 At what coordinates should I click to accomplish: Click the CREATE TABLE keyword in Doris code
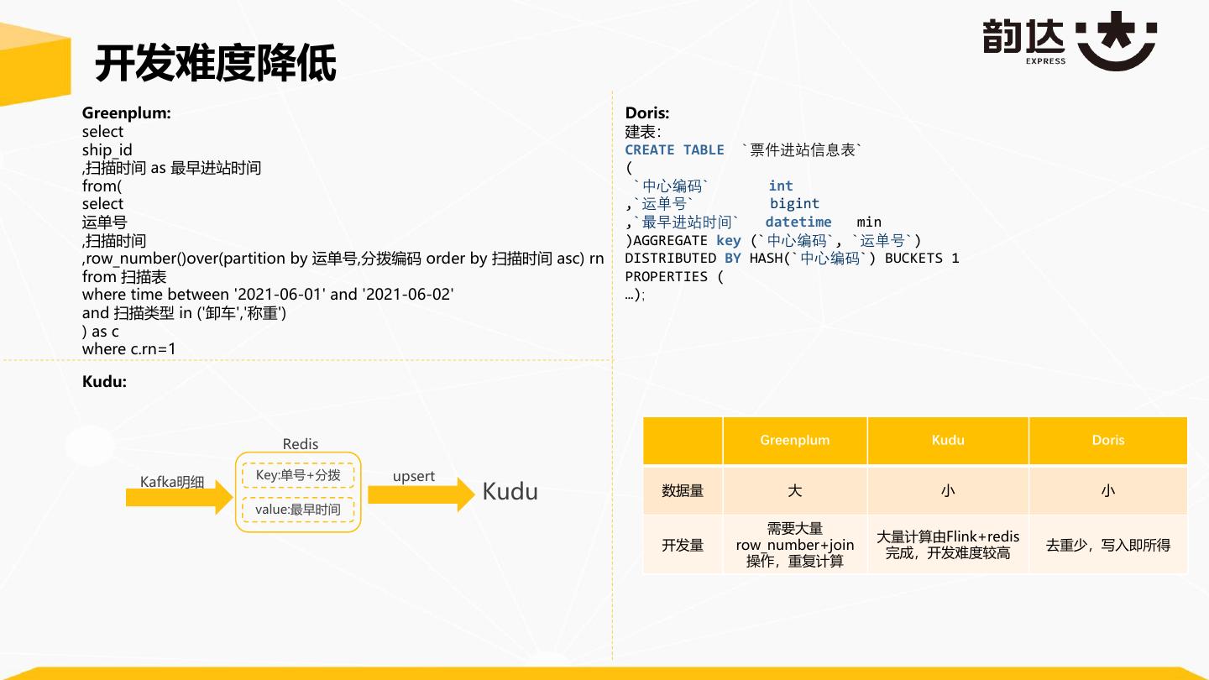coord(674,149)
